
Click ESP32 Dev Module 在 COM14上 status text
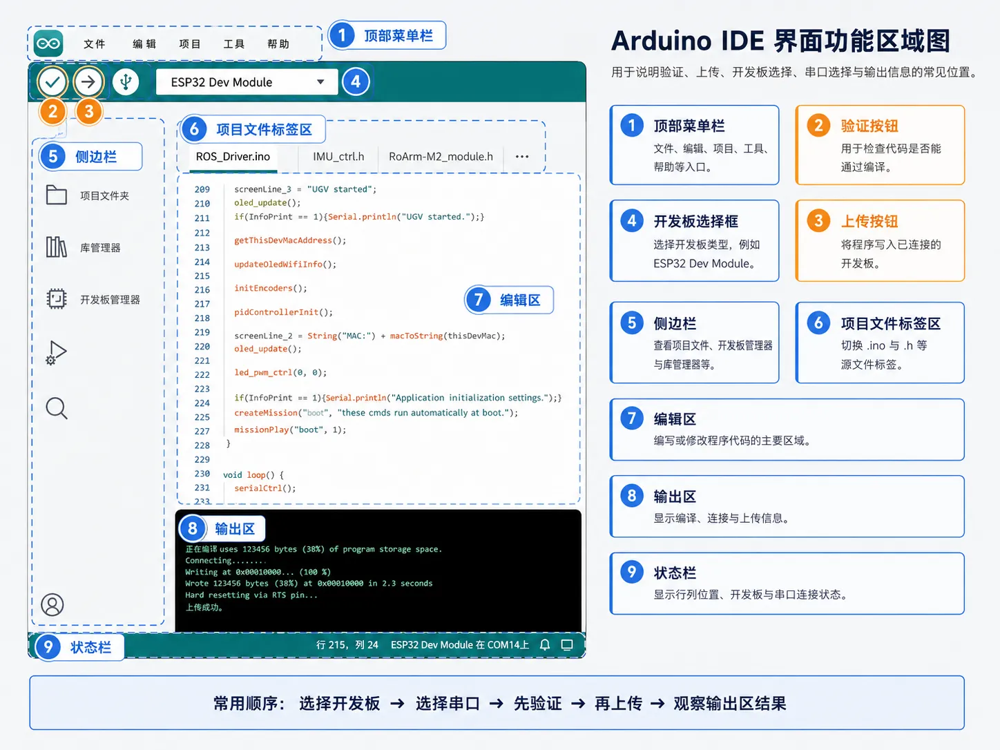click(x=460, y=645)
